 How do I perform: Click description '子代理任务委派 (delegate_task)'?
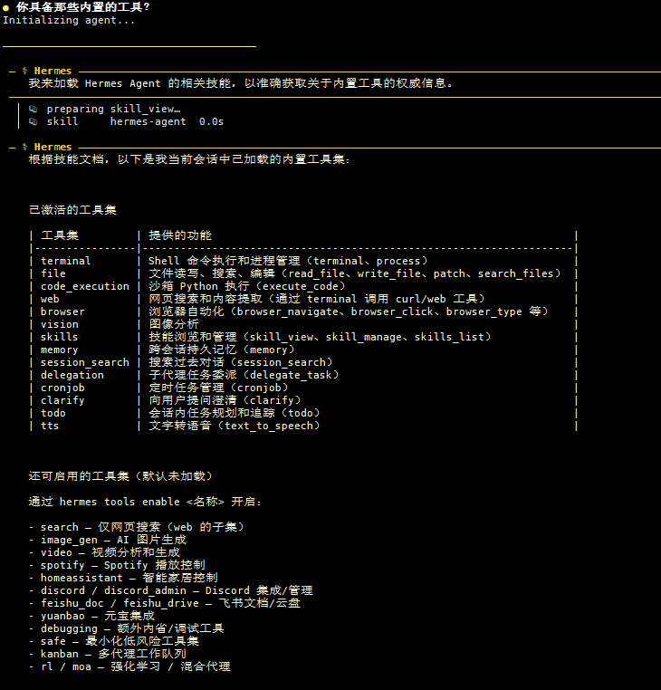click(244, 375)
